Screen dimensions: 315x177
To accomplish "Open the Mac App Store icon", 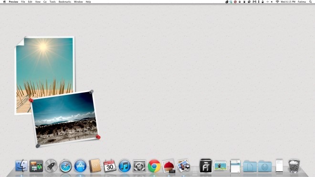I will coord(80,166).
